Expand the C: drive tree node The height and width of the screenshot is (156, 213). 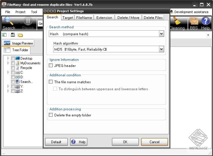[8, 72]
